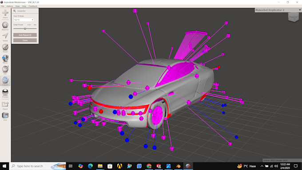Open the File menu
This screenshot has height=170, width=302.
coord(3,6)
